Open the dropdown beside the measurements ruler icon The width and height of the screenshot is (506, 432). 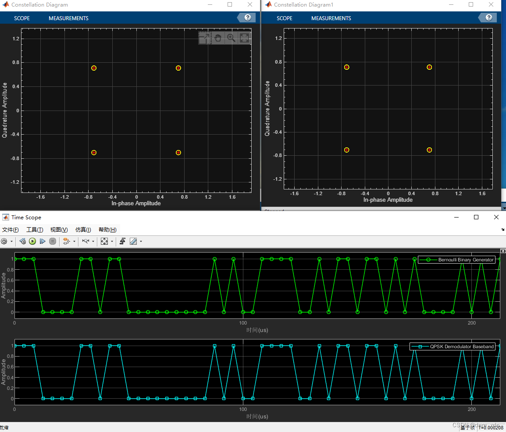click(141, 241)
